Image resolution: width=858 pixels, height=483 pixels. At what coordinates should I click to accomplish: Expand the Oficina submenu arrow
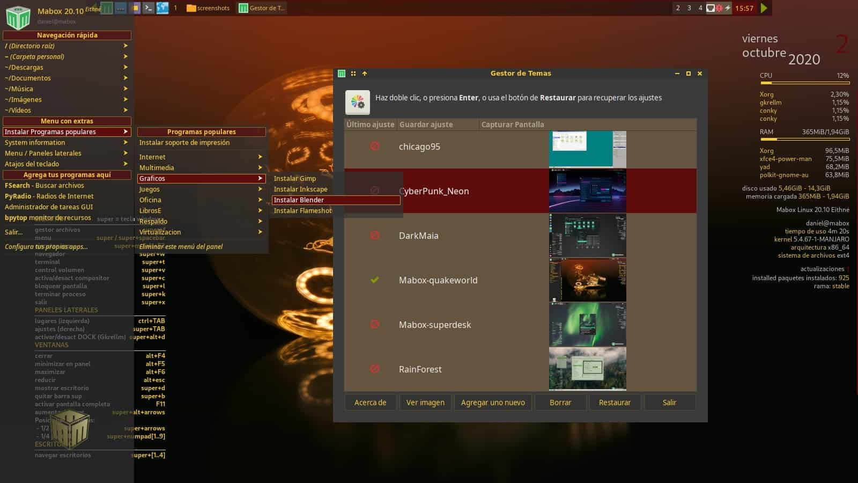tap(260, 200)
